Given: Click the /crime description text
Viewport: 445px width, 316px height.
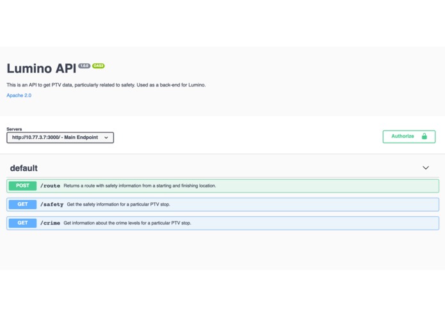Looking at the screenshot, I should 127,223.
